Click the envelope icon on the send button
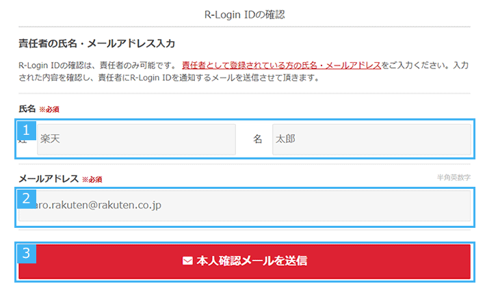The image size is (498, 286). [x=187, y=261]
